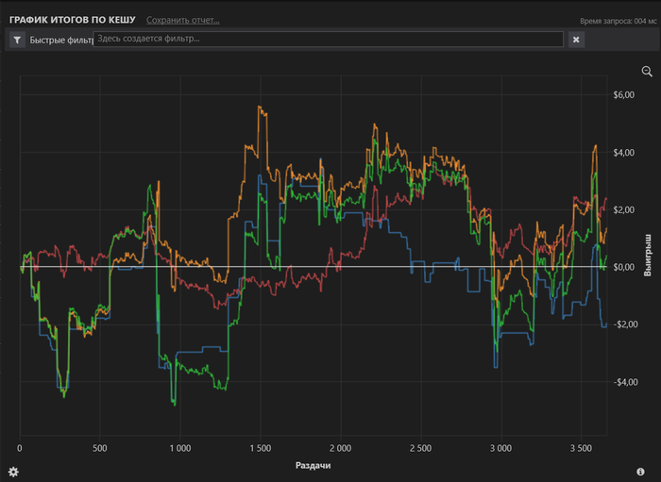Screen dimensions: 661x482
Task: Clear the filter with the X button
Action: click(x=576, y=40)
